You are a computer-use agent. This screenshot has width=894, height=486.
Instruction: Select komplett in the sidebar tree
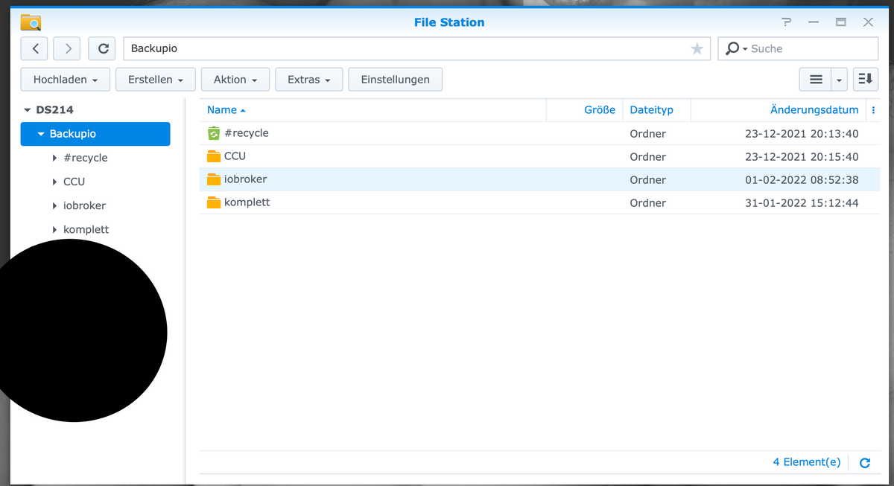click(86, 229)
